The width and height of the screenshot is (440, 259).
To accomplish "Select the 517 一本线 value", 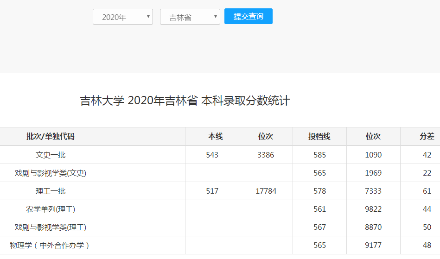I will pos(212,191).
